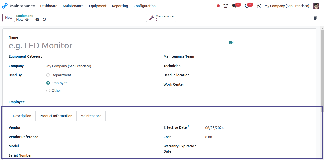Image resolution: width=324 pixels, height=160 pixels.
Task: Follow the Equipment breadcrumb link
Action: tap(24, 16)
